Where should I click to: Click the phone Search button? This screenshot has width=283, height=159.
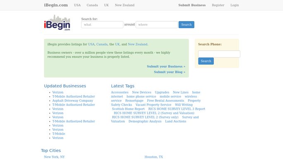click(206, 61)
